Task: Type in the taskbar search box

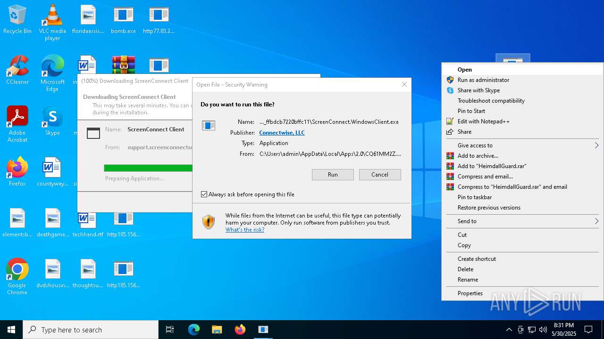Action: [91, 330]
